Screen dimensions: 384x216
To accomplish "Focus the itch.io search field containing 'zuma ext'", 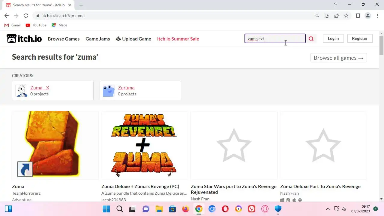I will pos(275,39).
